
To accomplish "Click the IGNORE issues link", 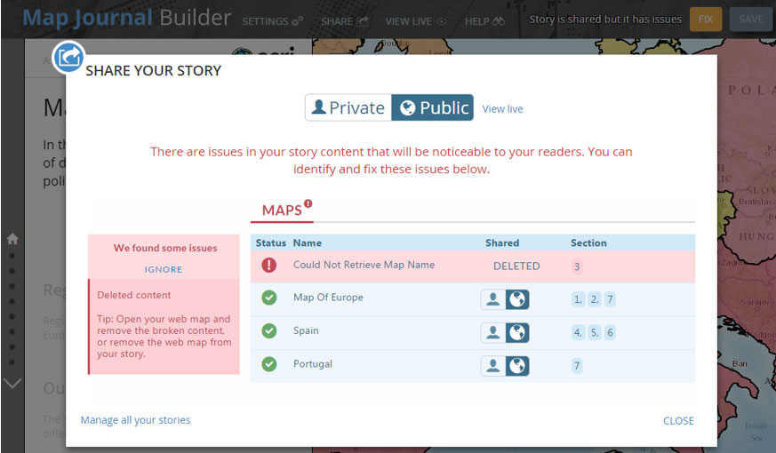I will pos(164,269).
